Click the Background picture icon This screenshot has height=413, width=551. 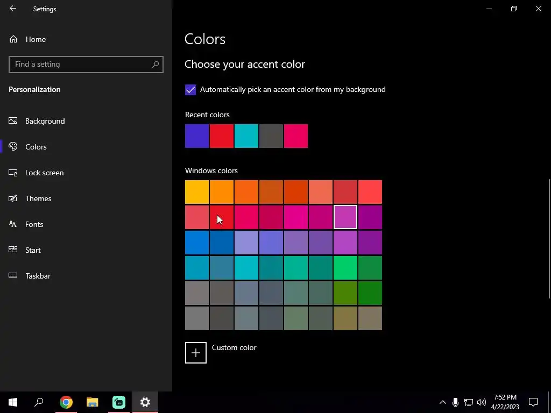click(x=13, y=121)
